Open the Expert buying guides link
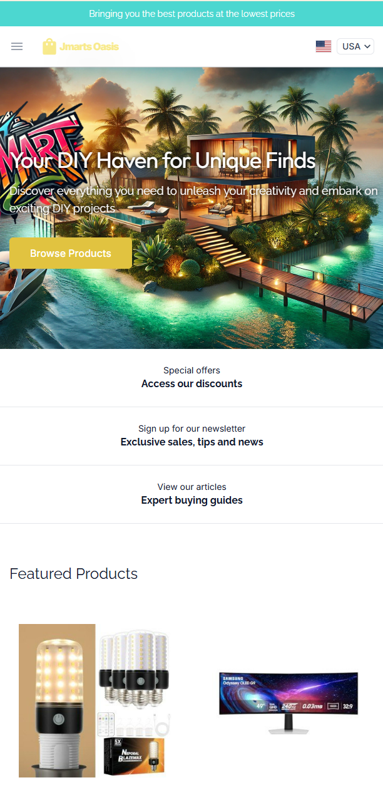 tap(191, 501)
